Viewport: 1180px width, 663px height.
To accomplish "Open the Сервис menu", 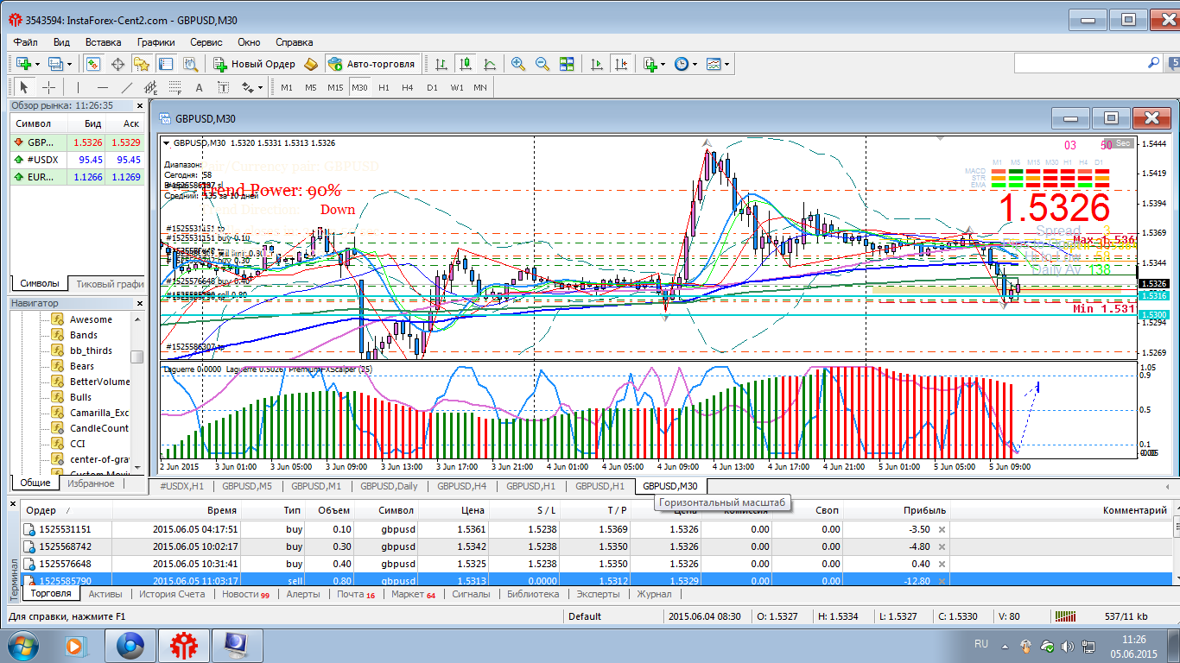I will [206, 41].
